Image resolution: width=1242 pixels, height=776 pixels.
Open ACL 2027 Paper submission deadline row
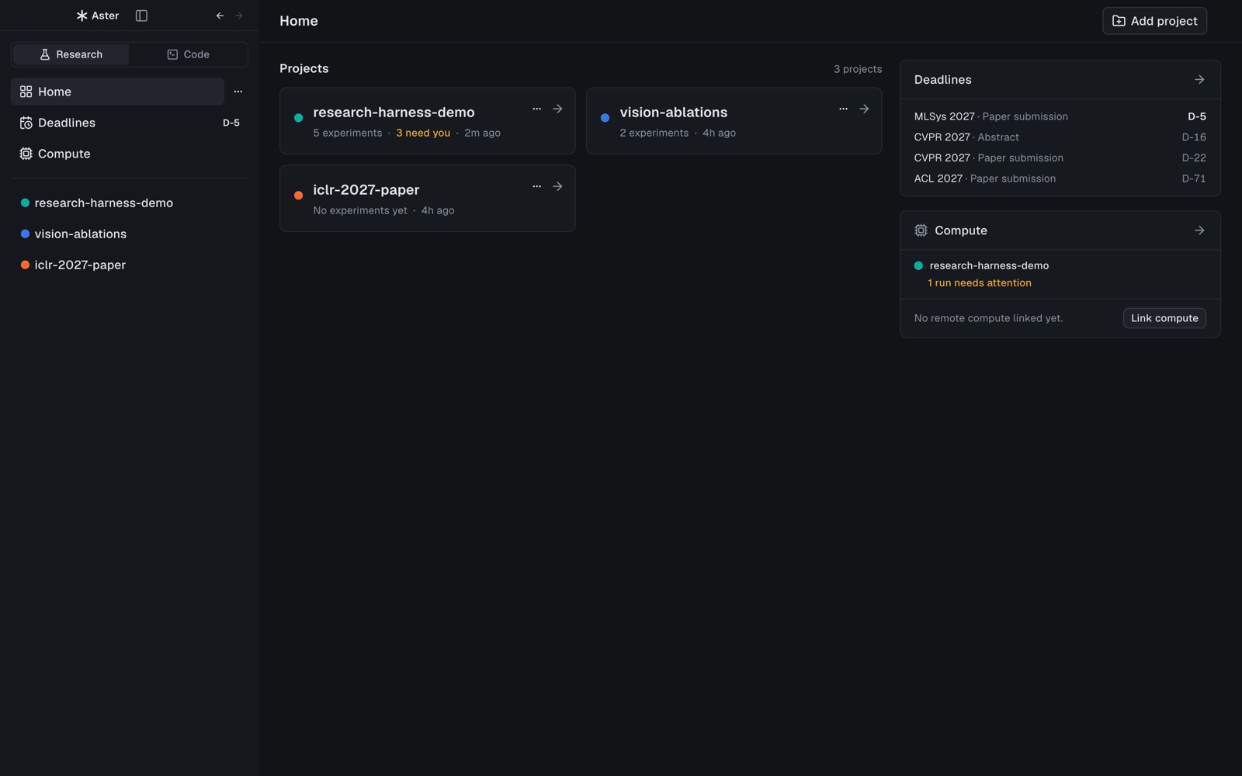click(1060, 178)
